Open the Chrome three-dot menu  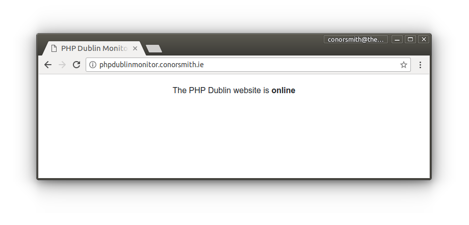click(x=420, y=65)
